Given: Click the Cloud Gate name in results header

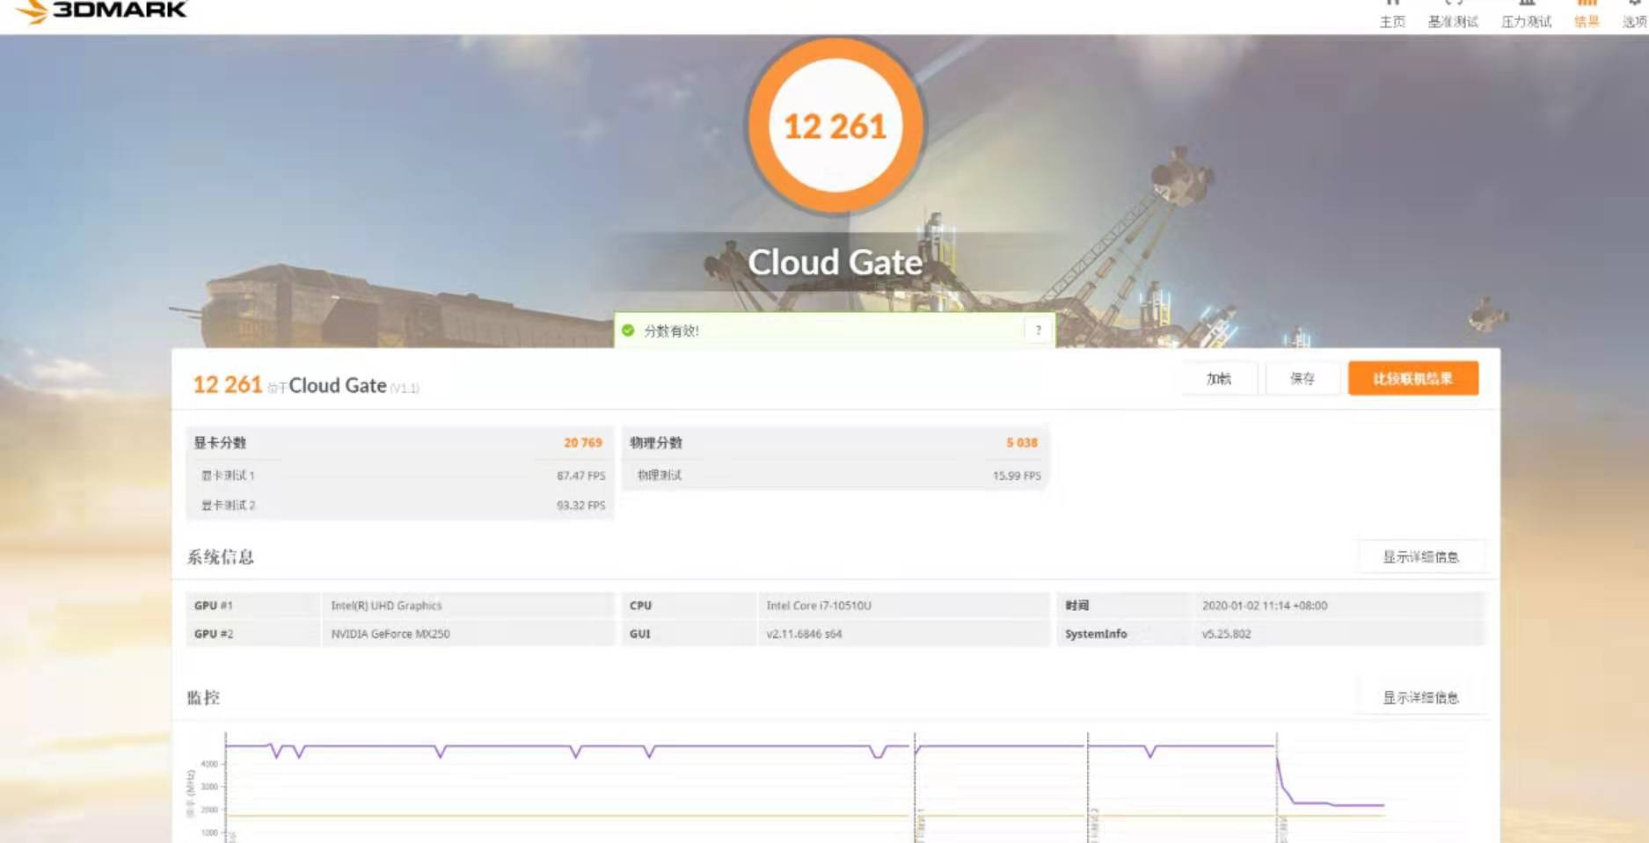Looking at the screenshot, I should click(338, 385).
